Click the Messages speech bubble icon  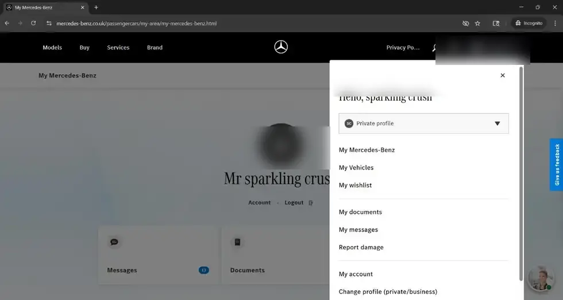(x=114, y=242)
